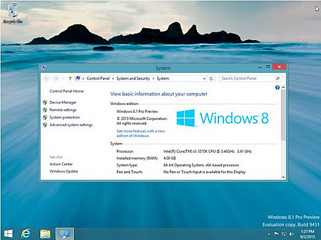This screenshot has width=321, height=240.
Task: Open Control Panel Home link
Action: click(x=66, y=91)
